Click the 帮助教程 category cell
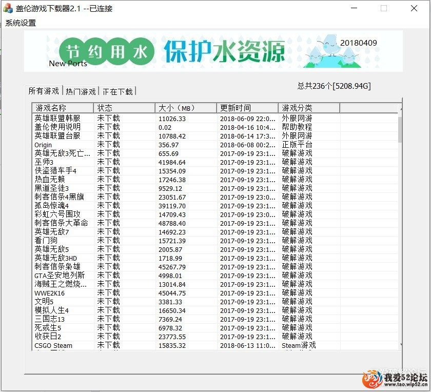The width and height of the screenshot is (431, 392). click(x=297, y=127)
